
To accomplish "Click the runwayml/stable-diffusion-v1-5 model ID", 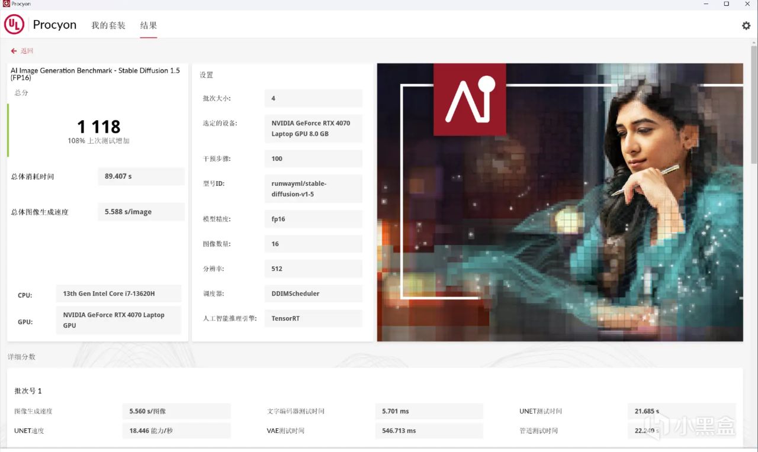I will click(313, 189).
